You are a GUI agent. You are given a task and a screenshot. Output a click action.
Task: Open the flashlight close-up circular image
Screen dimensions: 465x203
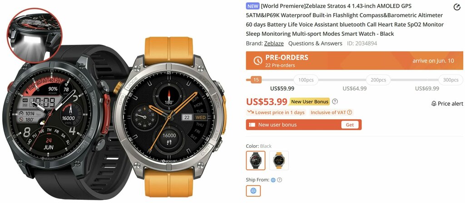pyautogui.click(x=35, y=35)
